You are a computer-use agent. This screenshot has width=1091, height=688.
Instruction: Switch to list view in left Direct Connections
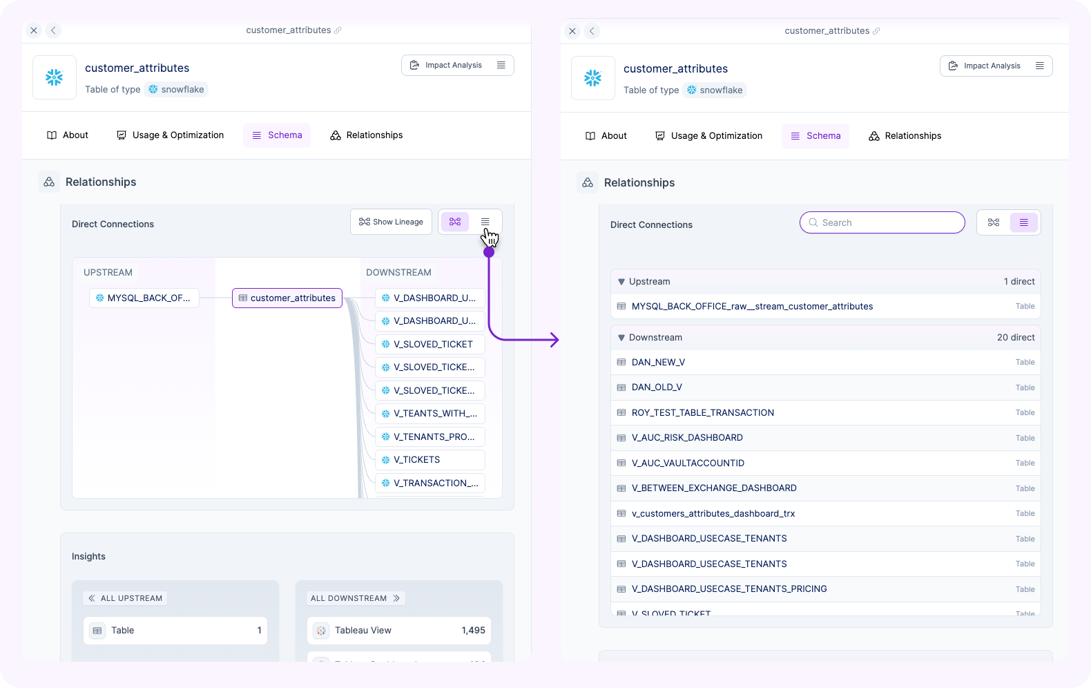pos(485,222)
